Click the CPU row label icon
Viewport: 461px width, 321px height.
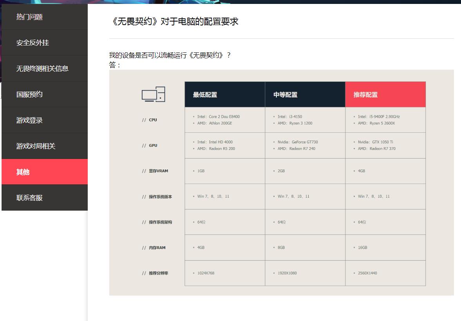click(150, 120)
